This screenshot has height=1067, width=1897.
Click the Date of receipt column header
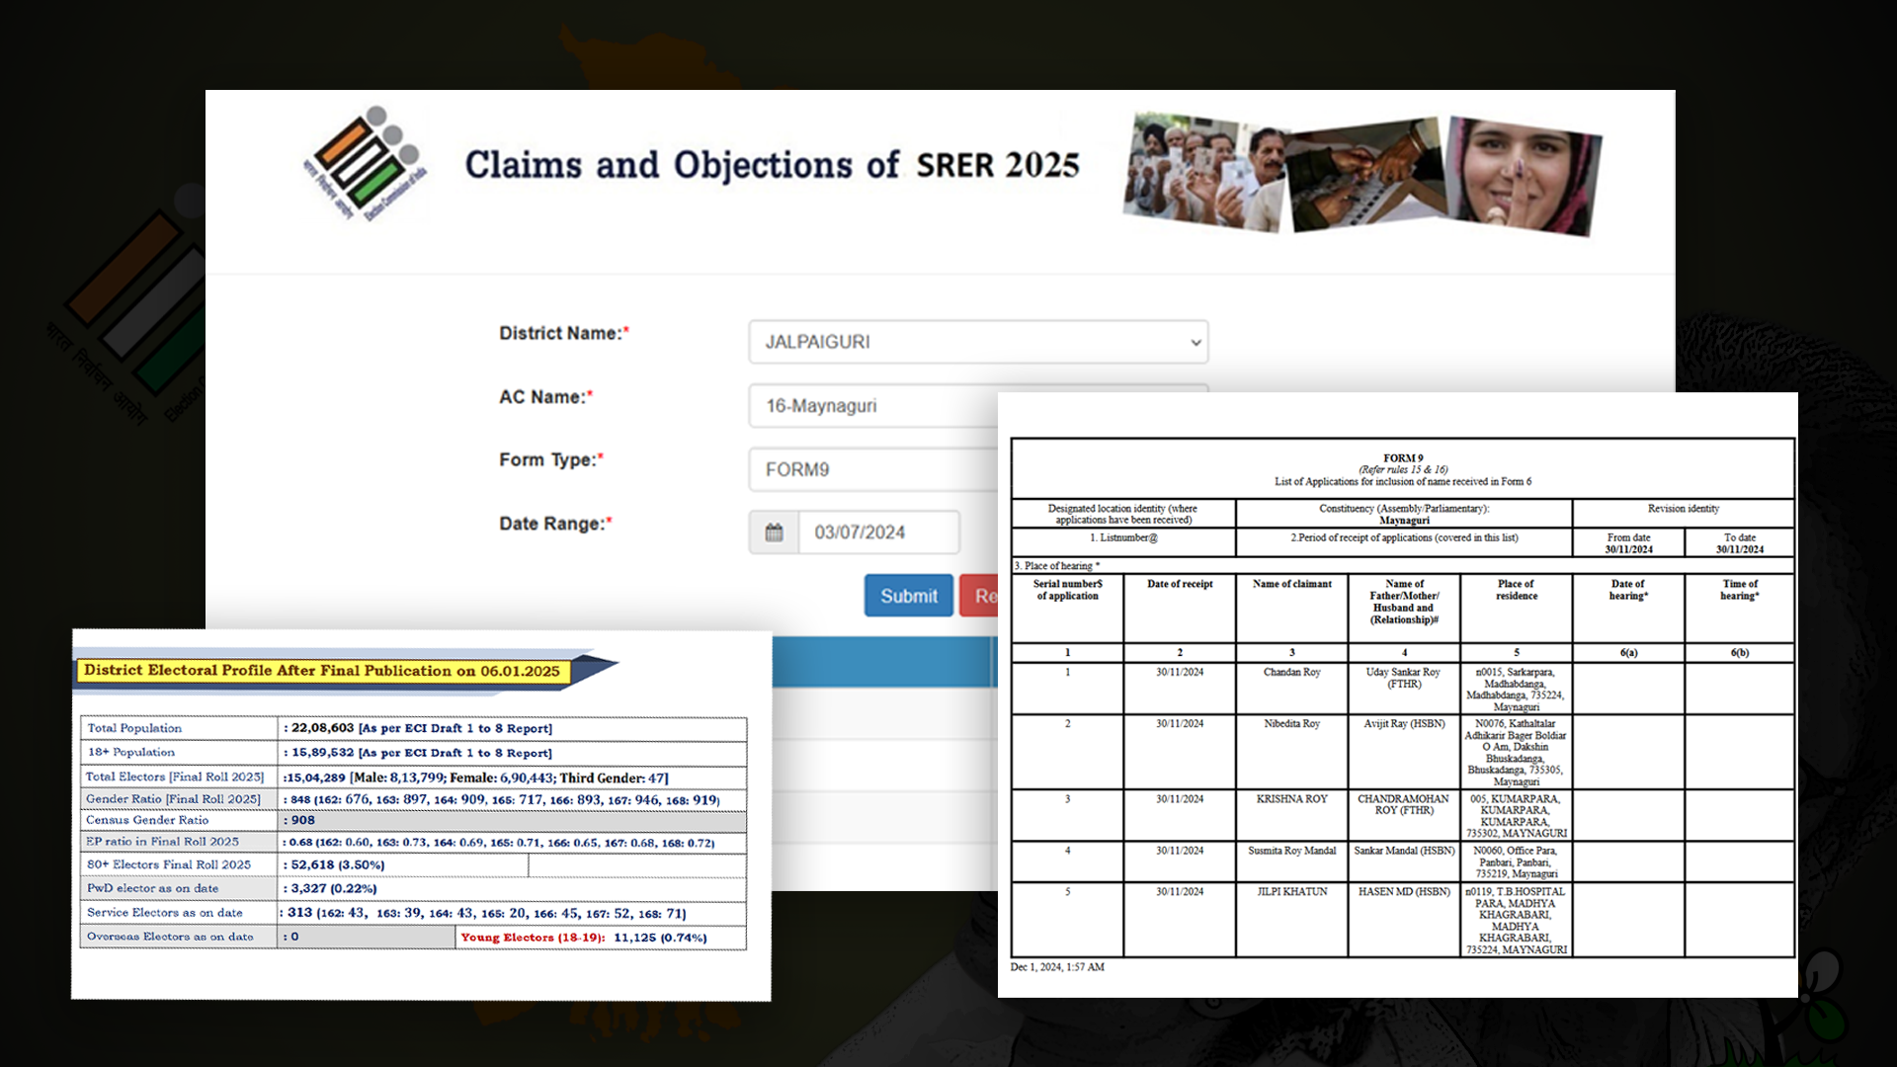(x=1179, y=585)
